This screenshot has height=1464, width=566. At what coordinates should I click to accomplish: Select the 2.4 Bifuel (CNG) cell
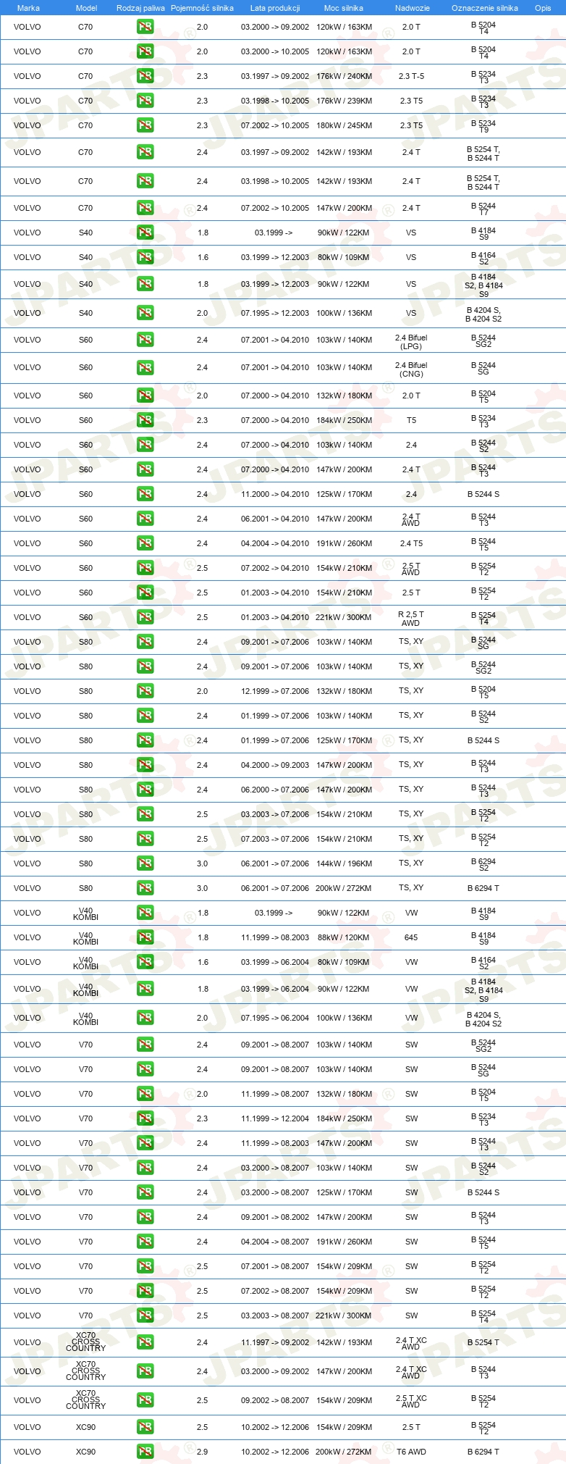click(x=411, y=369)
